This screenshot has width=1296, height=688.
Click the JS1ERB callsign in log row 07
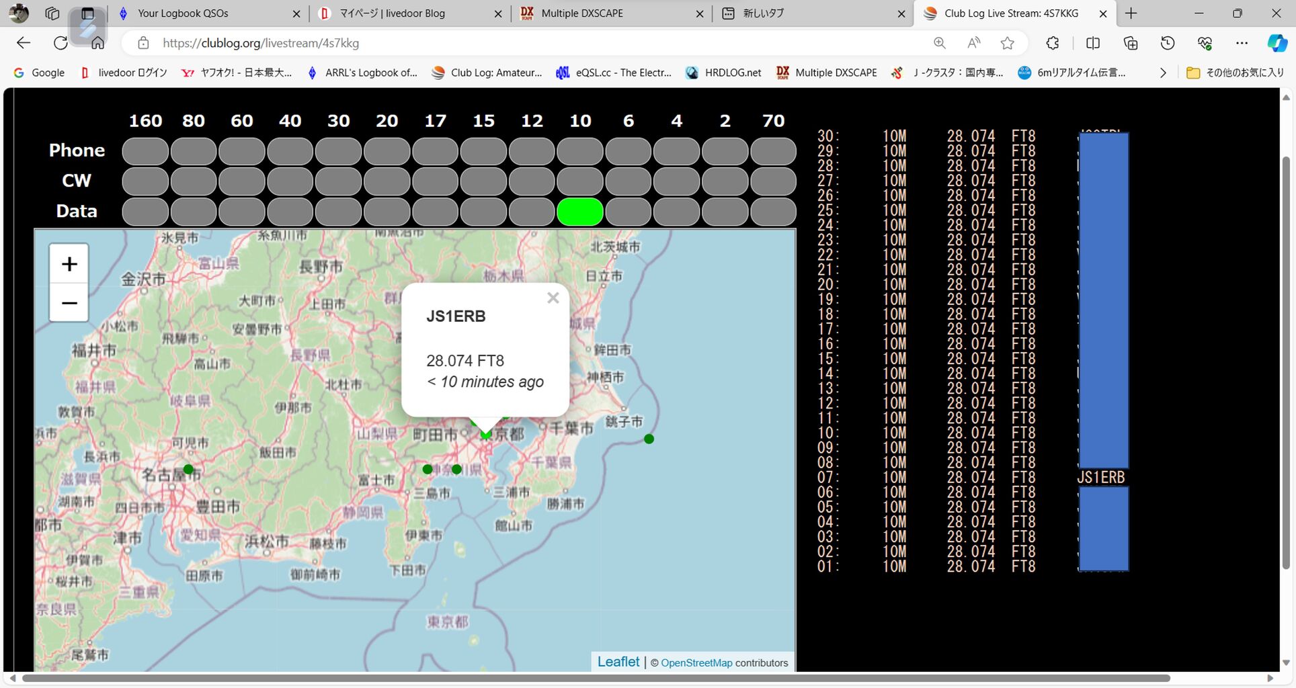pyautogui.click(x=1101, y=477)
